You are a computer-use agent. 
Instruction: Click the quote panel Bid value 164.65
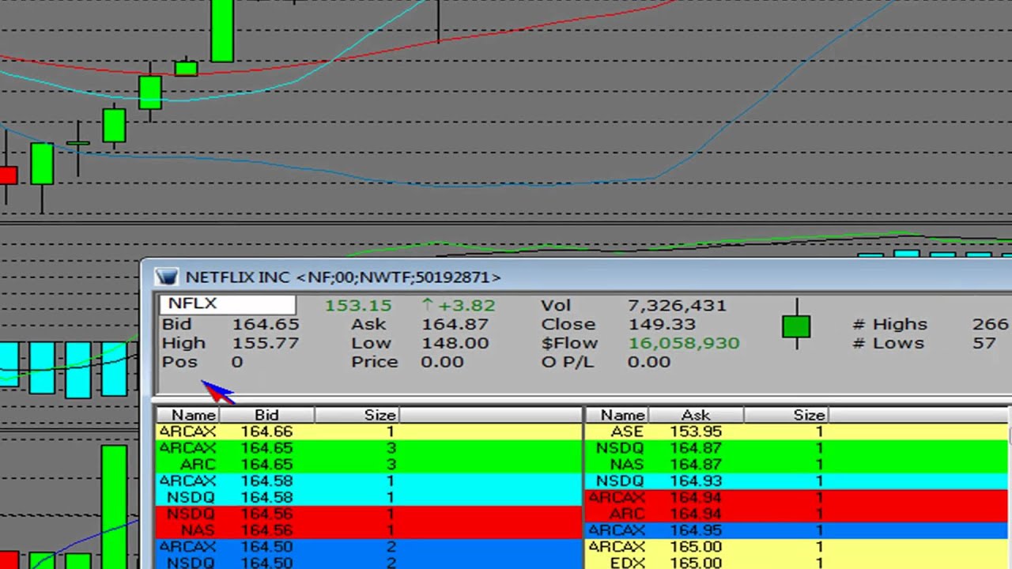click(266, 324)
